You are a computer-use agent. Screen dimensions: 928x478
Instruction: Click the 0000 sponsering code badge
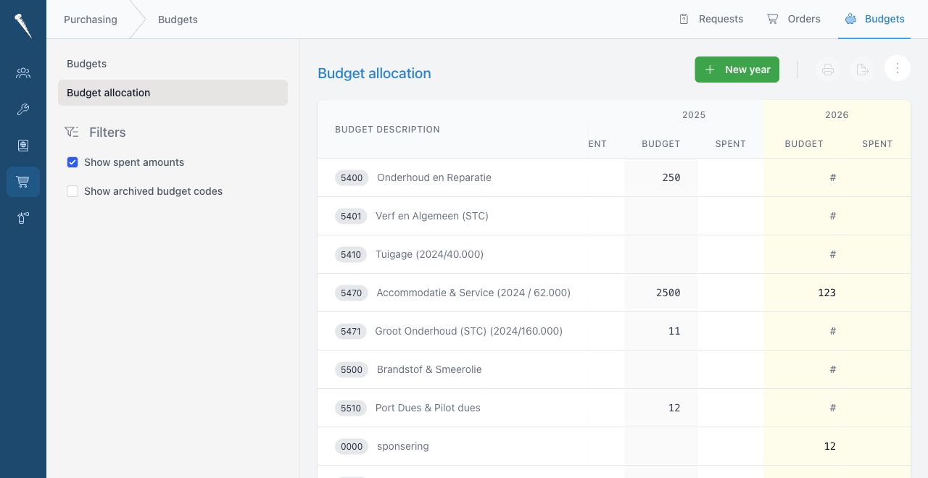[x=352, y=446]
